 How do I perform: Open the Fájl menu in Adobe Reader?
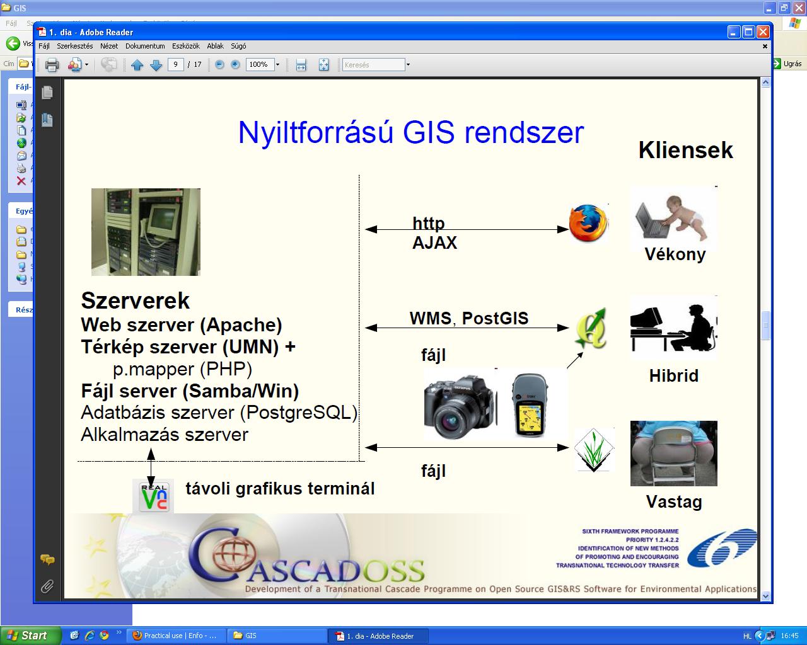pos(44,46)
